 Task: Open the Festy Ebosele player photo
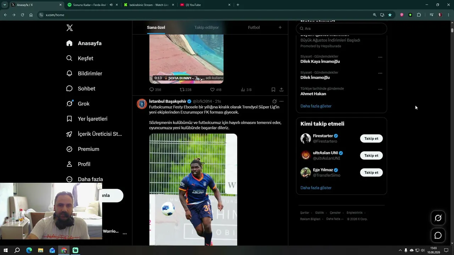click(193, 189)
